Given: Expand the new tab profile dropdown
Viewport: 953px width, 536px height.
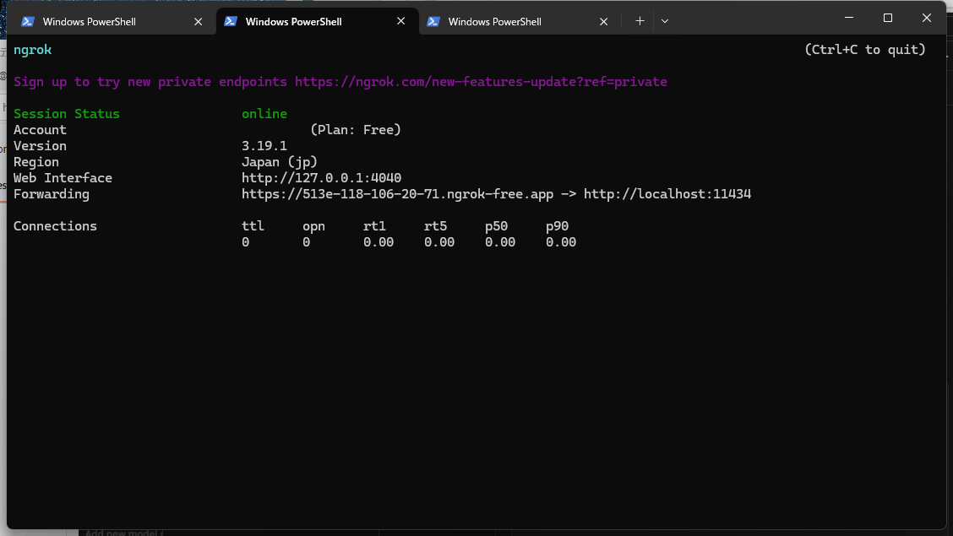Looking at the screenshot, I should (665, 21).
